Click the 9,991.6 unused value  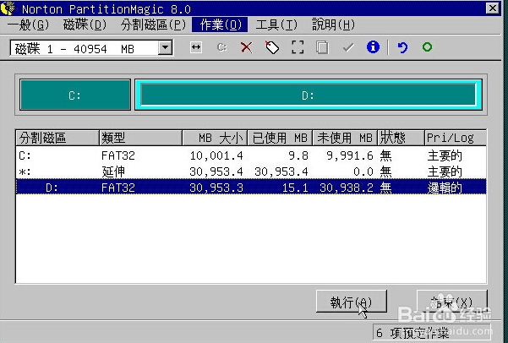pos(350,155)
